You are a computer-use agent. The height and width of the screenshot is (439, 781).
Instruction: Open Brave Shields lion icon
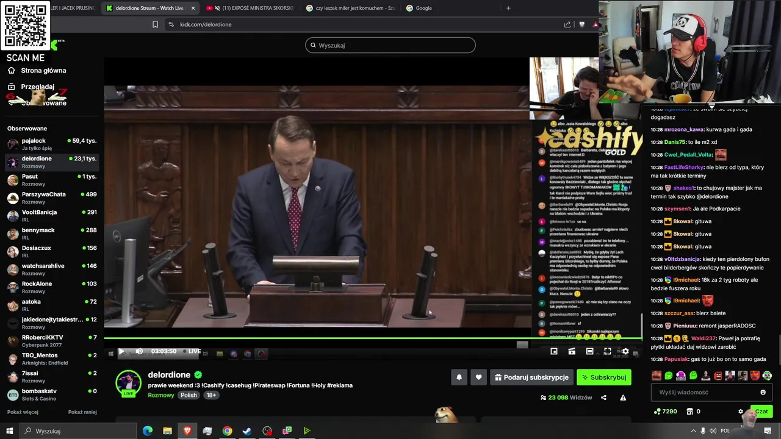point(581,24)
